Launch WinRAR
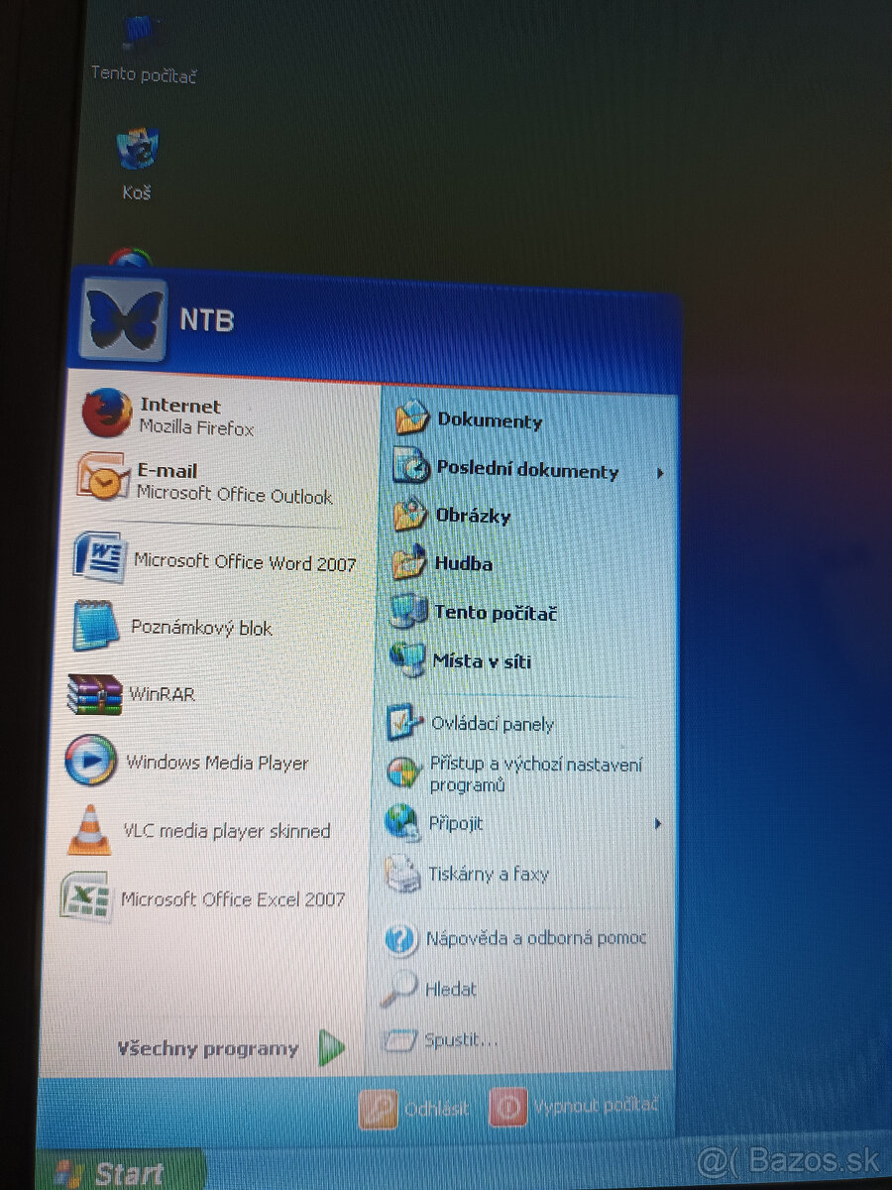 click(159, 694)
